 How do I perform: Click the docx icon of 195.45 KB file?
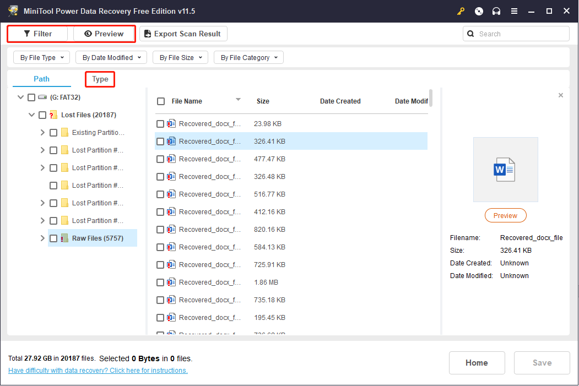(171, 318)
